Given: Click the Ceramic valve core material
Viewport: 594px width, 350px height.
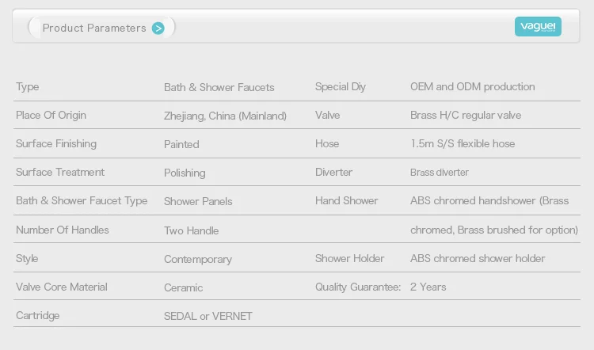Looking at the screenshot, I should pos(183,287).
